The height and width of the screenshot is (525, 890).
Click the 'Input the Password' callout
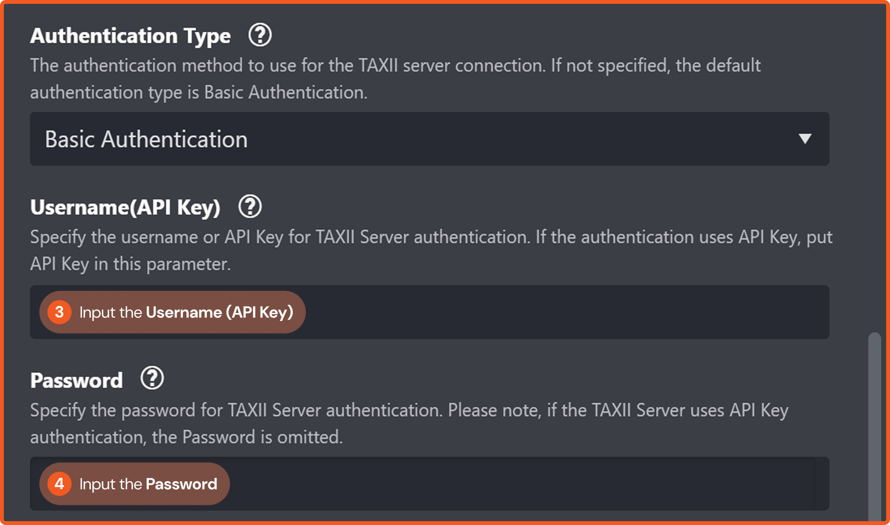click(x=148, y=484)
